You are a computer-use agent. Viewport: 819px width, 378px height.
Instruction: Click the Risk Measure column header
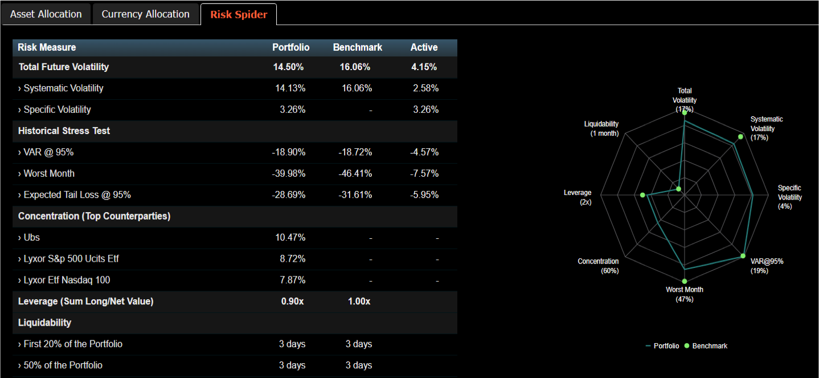coord(47,47)
